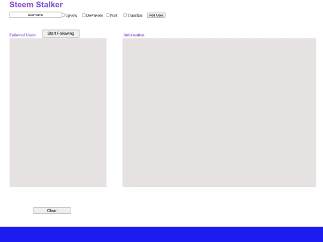Click the Followed Users label
The image size is (323, 242).
click(23, 35)
